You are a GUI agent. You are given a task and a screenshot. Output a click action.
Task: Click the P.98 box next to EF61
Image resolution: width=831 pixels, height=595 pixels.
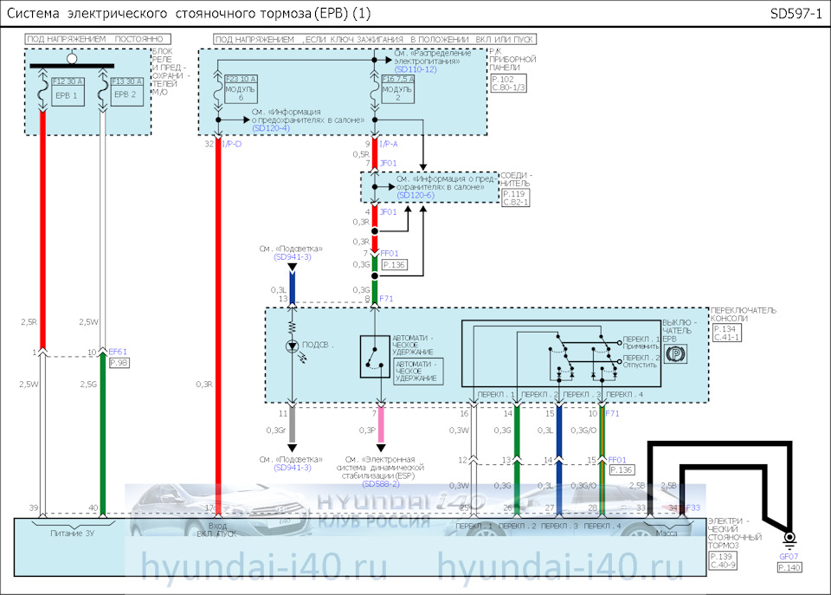pyautogui.click(x=119, y=363)
